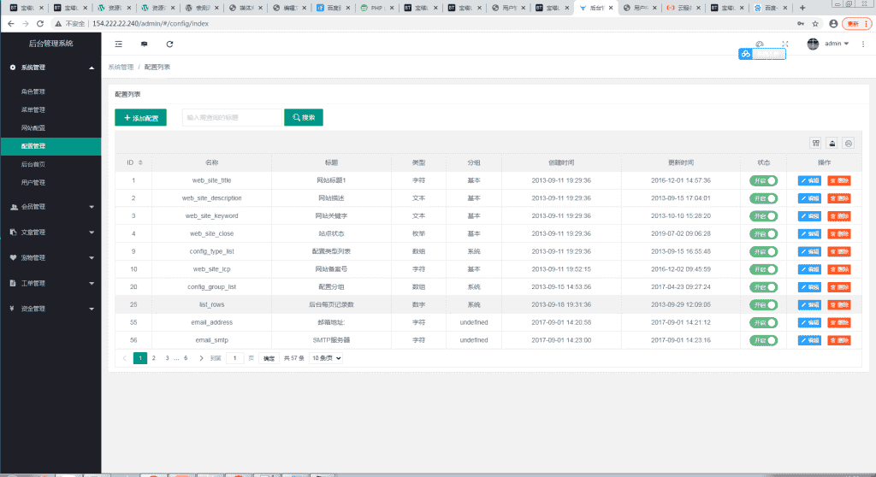Viewport: 876px width, 477px height.
Task: Go to the next page with the arrow
Action: (x=201, y=358)
